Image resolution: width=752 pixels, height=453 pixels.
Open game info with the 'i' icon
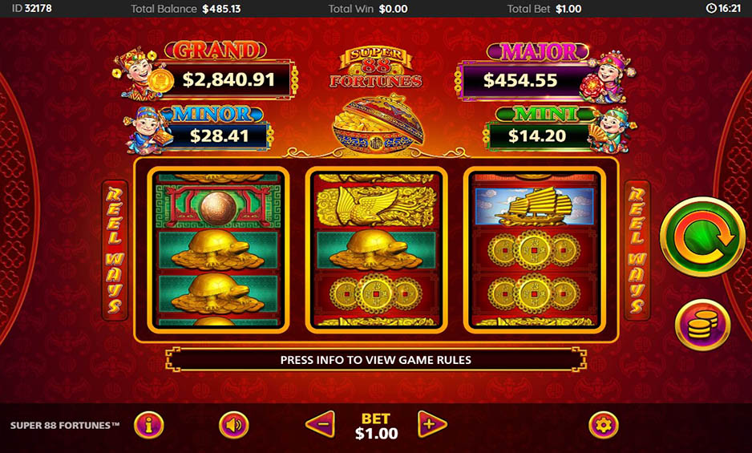pyautogui.click(x=148, y=425)
